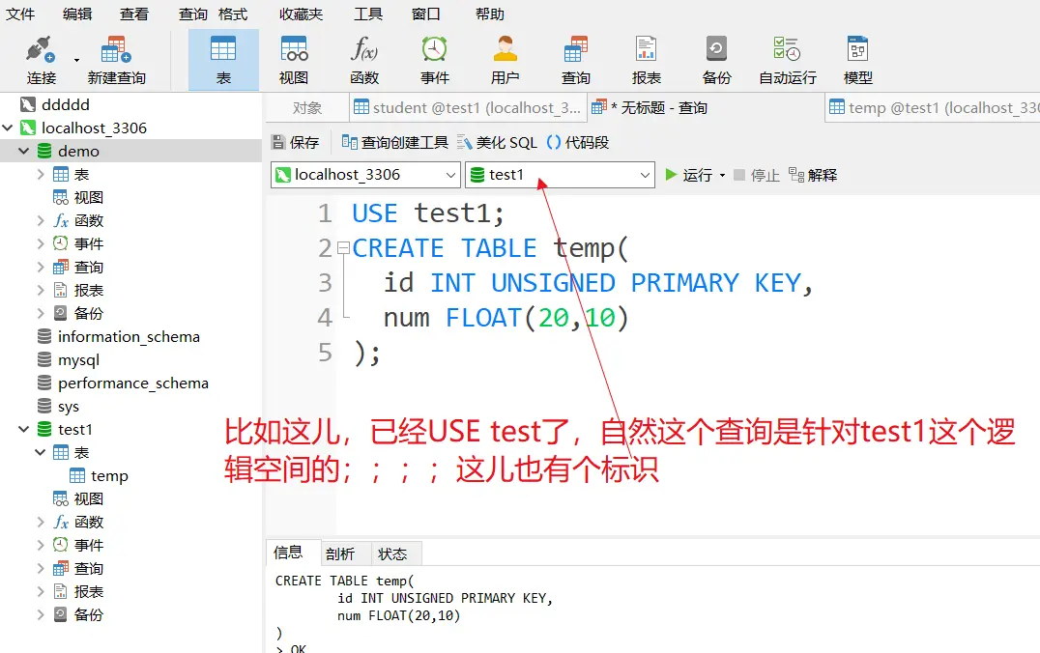This screenshot has height=653, width=1040.
Task: Click 美化 SQL (Beautify SQL)
Action: point(497,143)
